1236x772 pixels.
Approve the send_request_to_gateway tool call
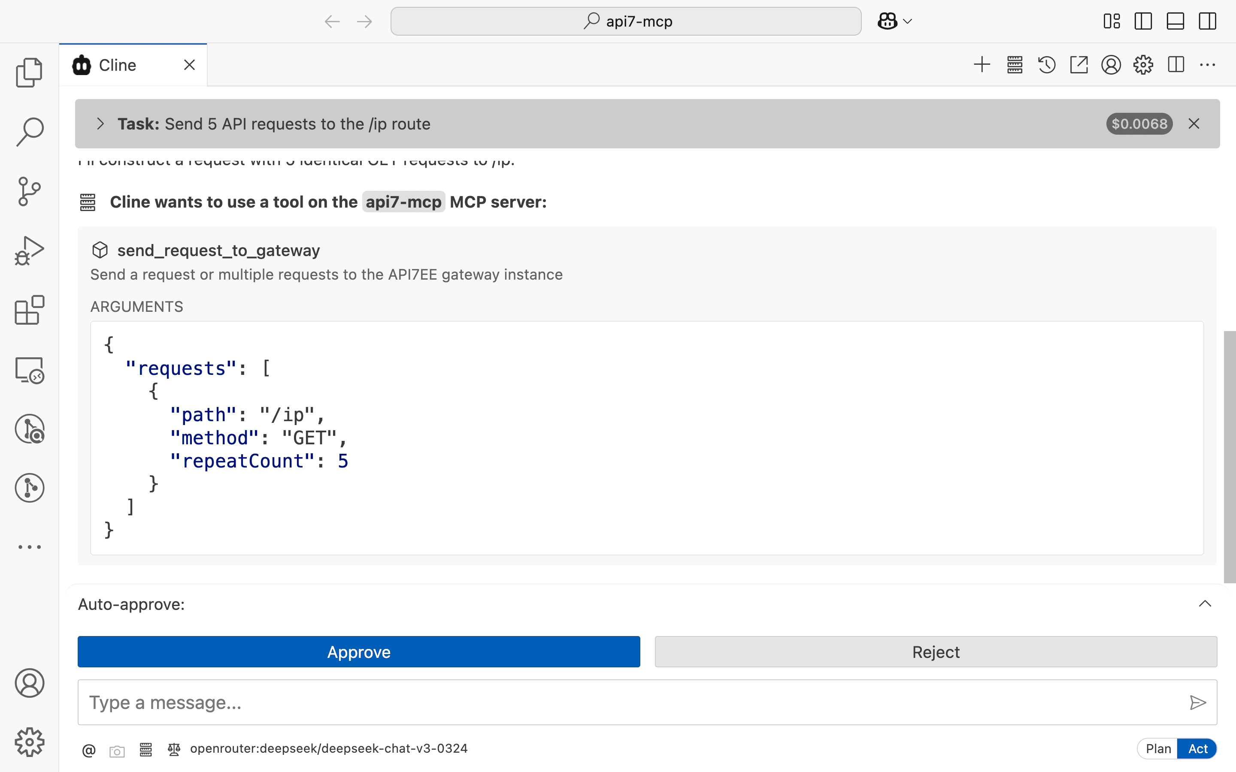[x=358, y=651]
